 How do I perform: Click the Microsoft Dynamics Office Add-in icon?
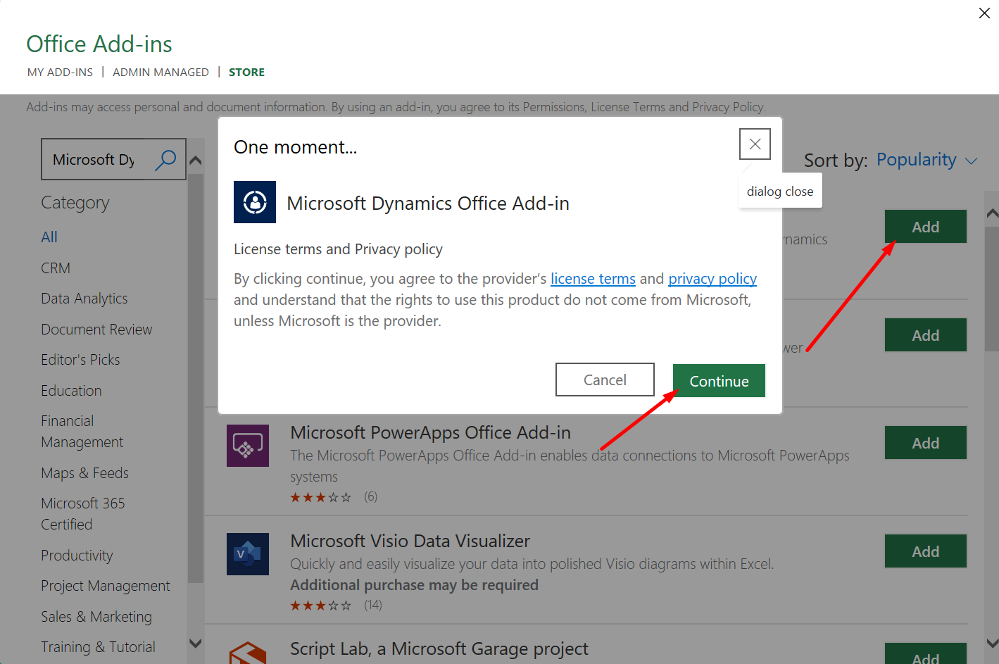tap(255, 202)
